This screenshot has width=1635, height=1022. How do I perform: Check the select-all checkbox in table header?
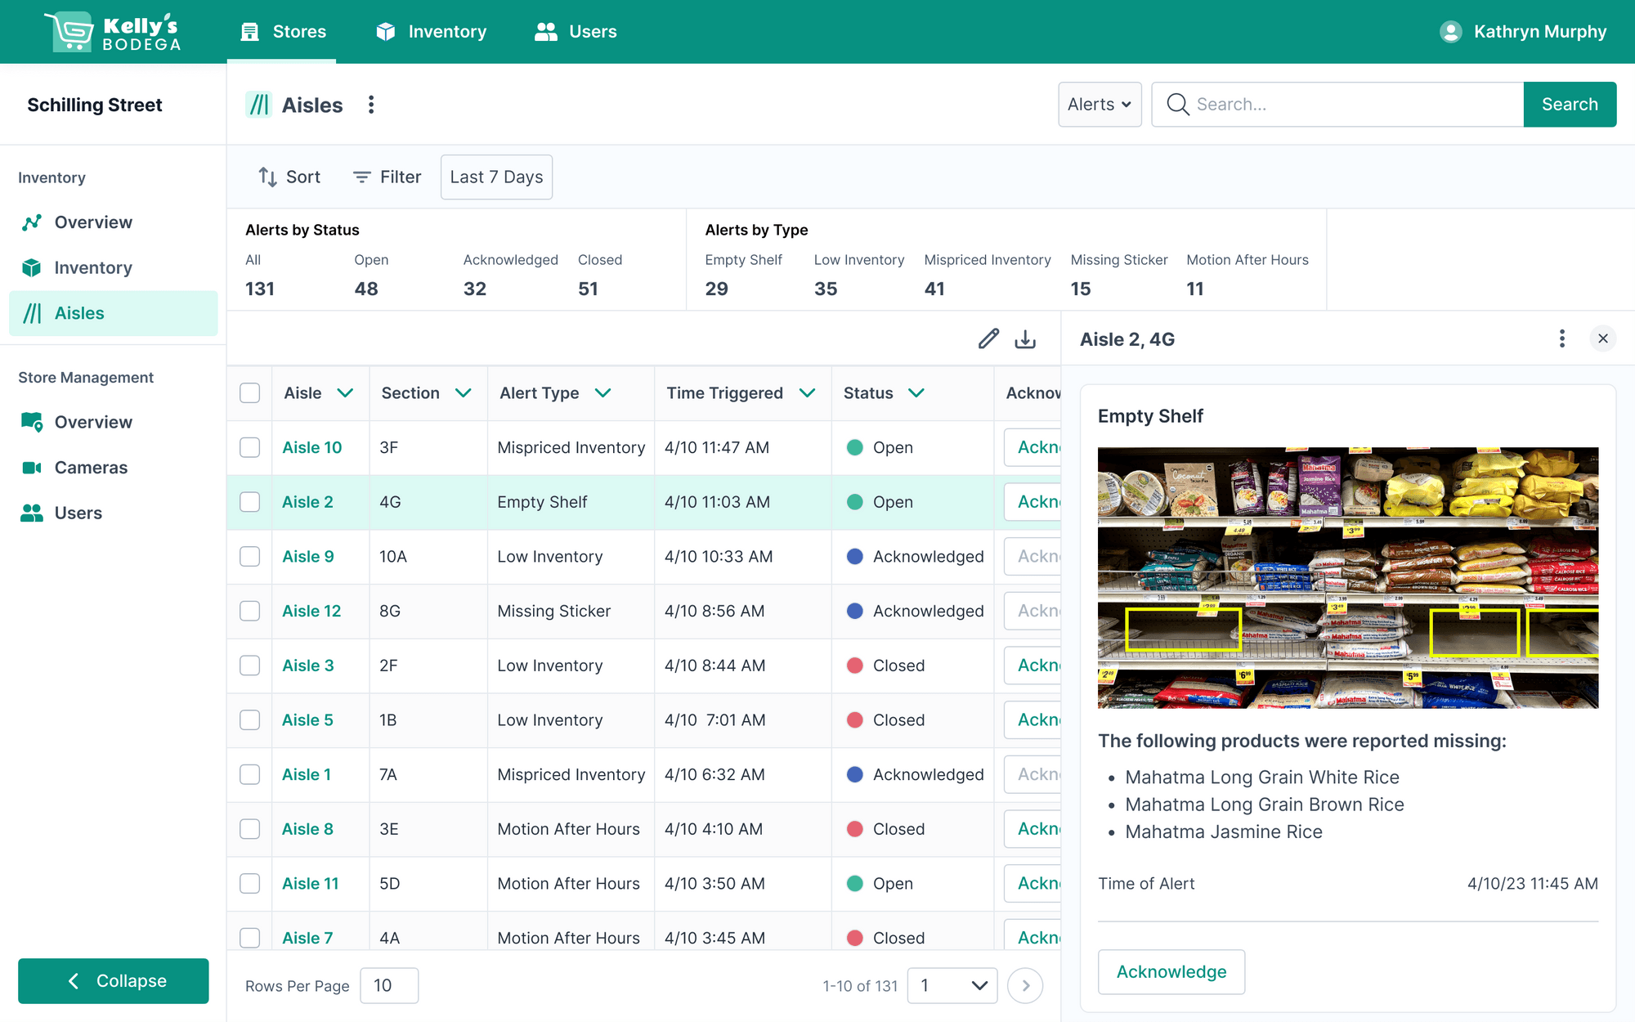(249, 392)
